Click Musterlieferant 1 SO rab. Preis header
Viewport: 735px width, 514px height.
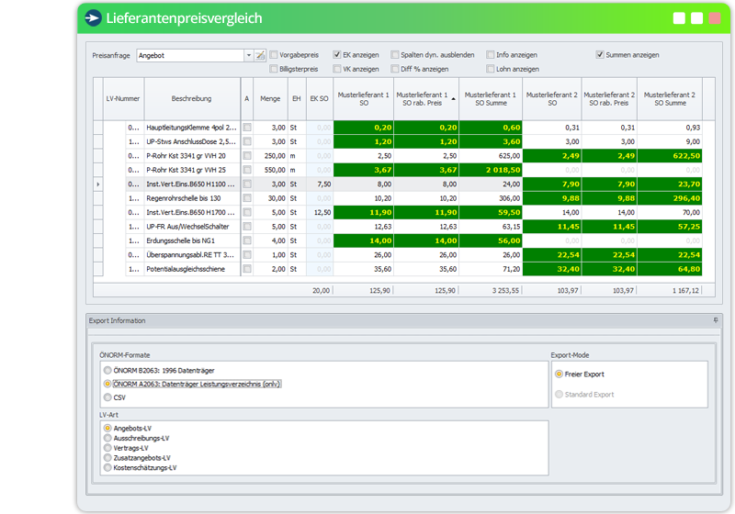tap(426, 99)
